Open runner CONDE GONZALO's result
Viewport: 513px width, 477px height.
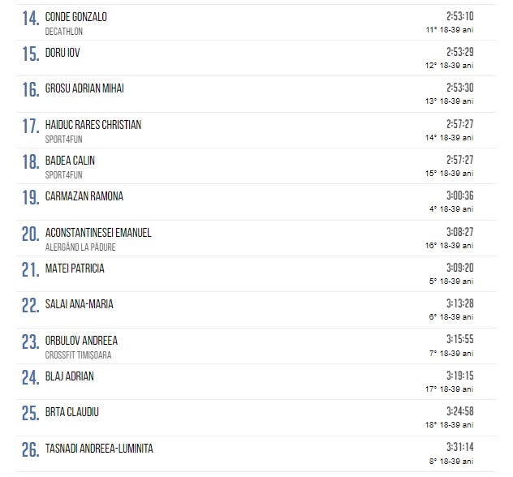click(x=76, y=17)
